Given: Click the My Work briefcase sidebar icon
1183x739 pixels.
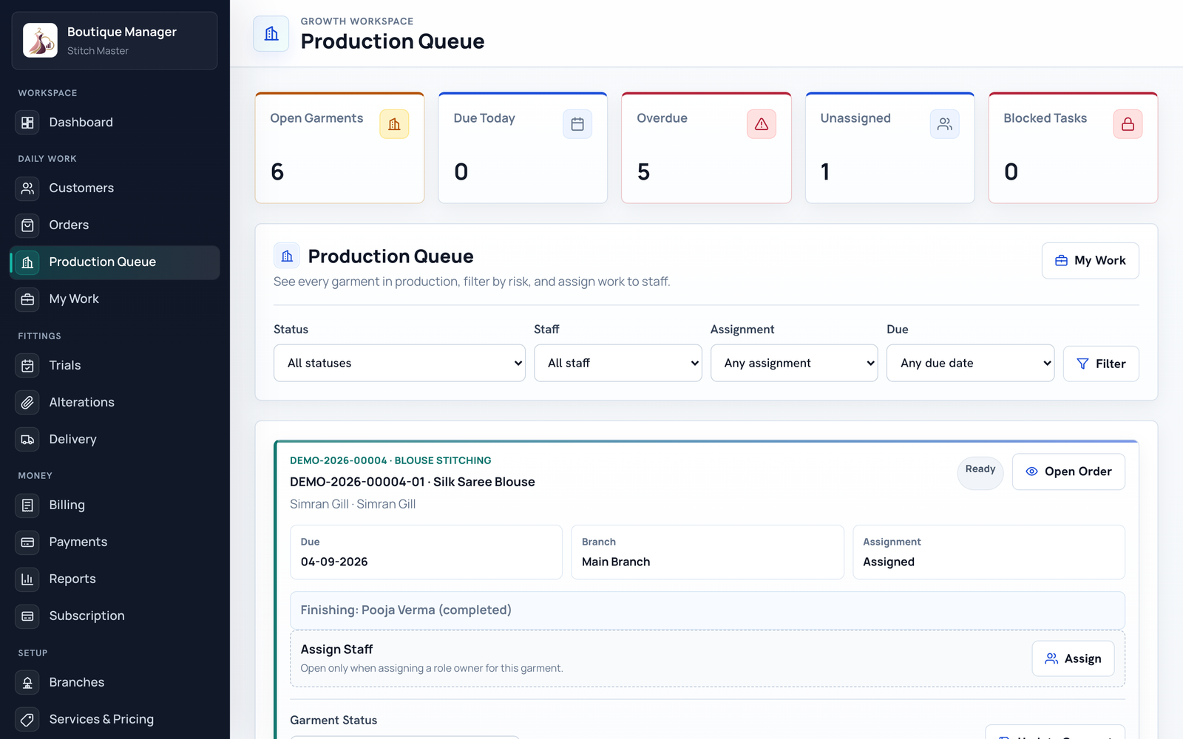Looking at the screenshot, I should coord(27,299).
